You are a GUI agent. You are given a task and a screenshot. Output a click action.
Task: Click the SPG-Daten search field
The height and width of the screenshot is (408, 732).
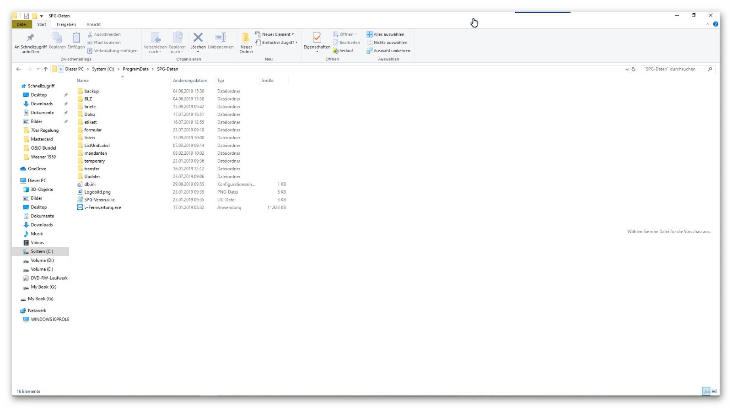point(674,69)
